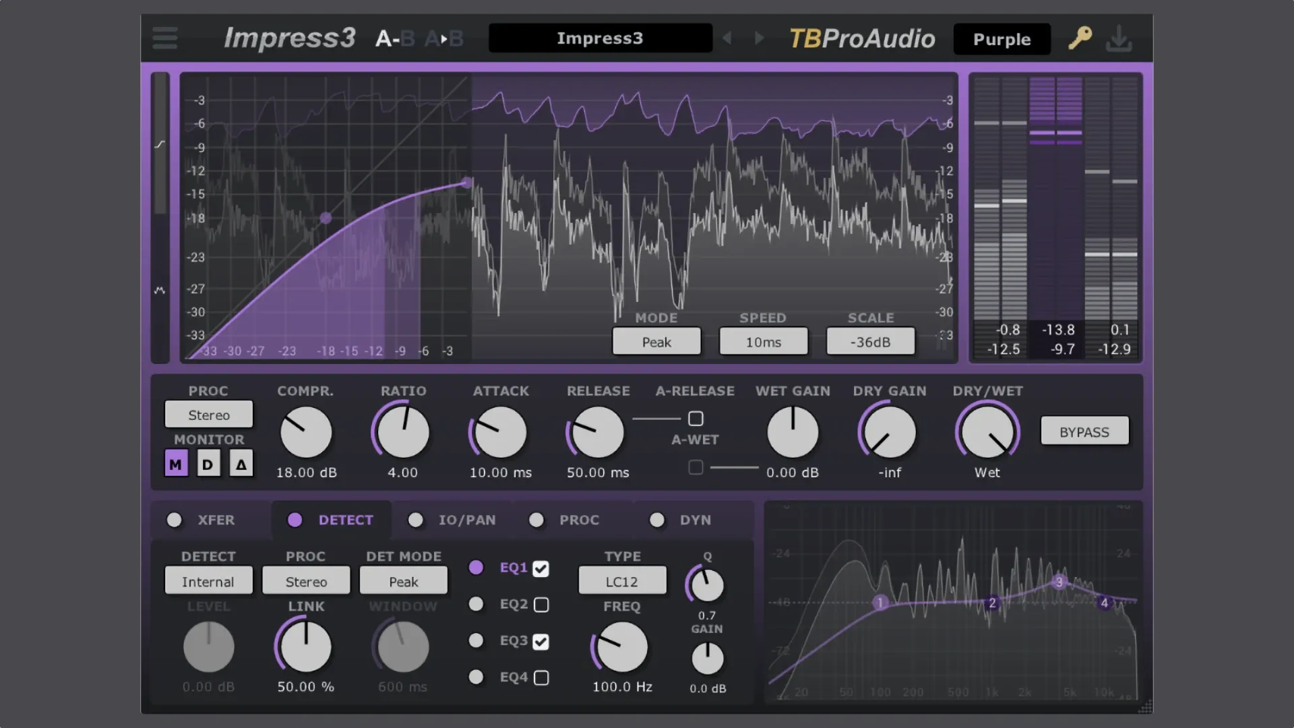The height and width of the screenshot is (728, 1294).
Task: Click the Purple theme button
Action: pos(1002,39)
